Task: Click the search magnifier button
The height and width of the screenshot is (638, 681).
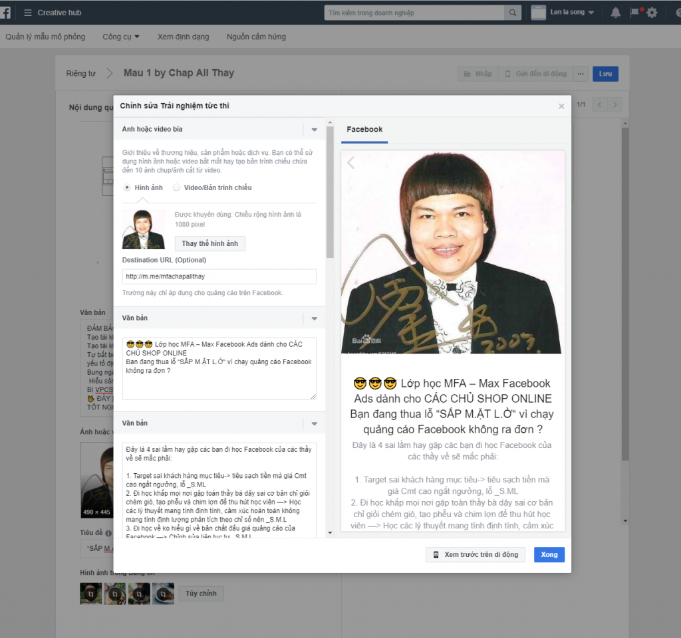Action: pyautogui.click(x=513, y=13)
